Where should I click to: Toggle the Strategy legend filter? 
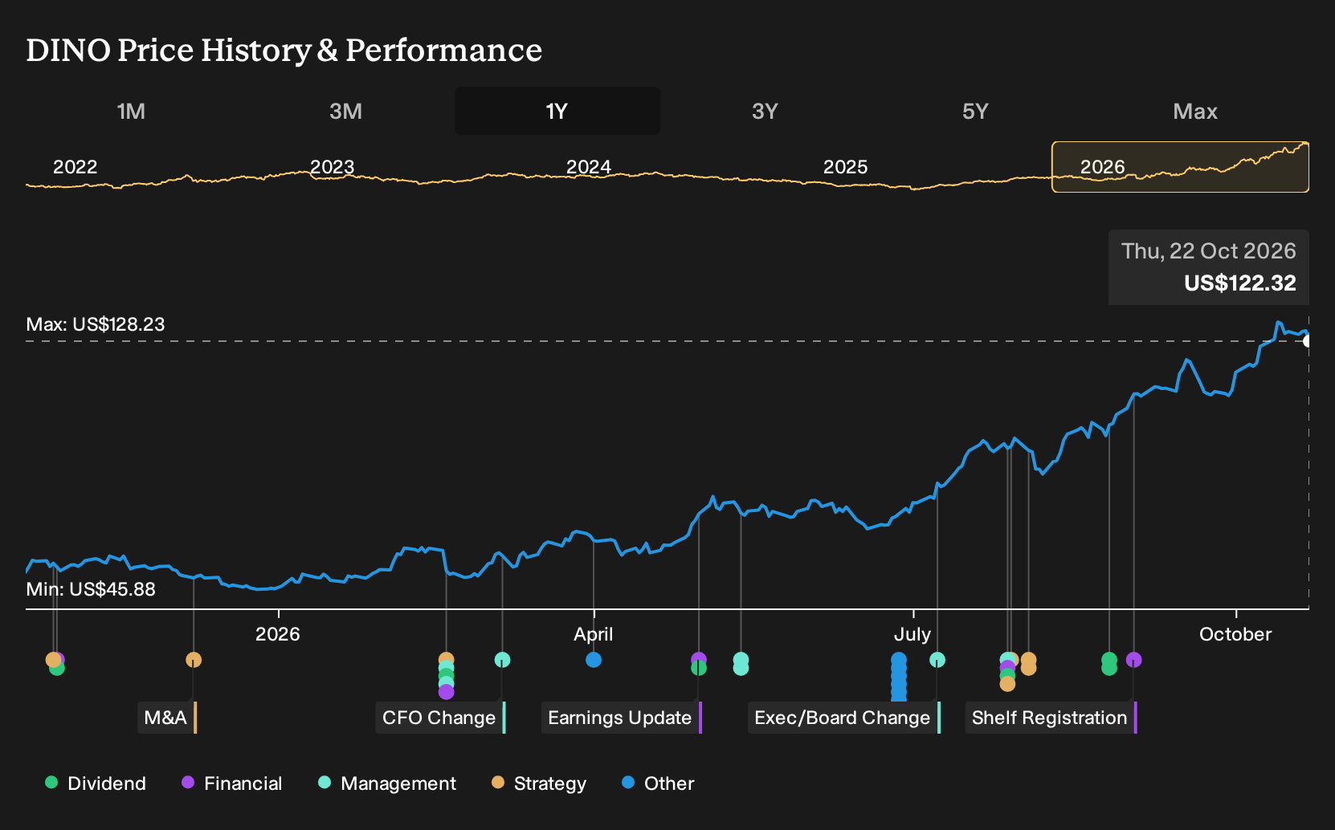pyautogui.click(x=539, y=783)
